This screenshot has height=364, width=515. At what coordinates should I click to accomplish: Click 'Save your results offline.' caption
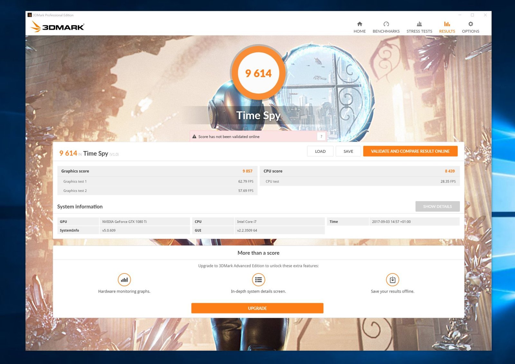[x=392, y=292]
